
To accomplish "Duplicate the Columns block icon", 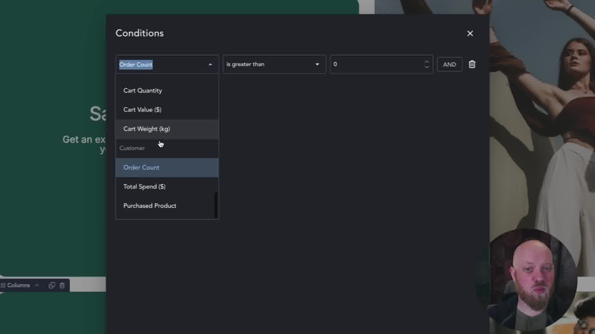I will click(x=52, y=285).
